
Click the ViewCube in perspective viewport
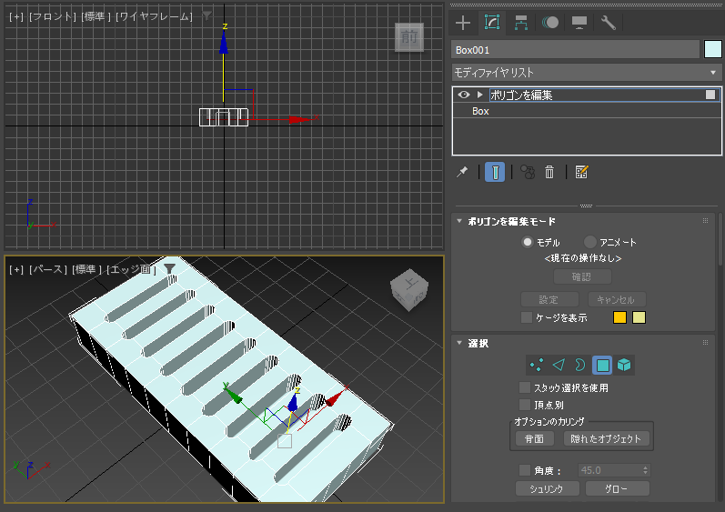(x=409, y=290)
